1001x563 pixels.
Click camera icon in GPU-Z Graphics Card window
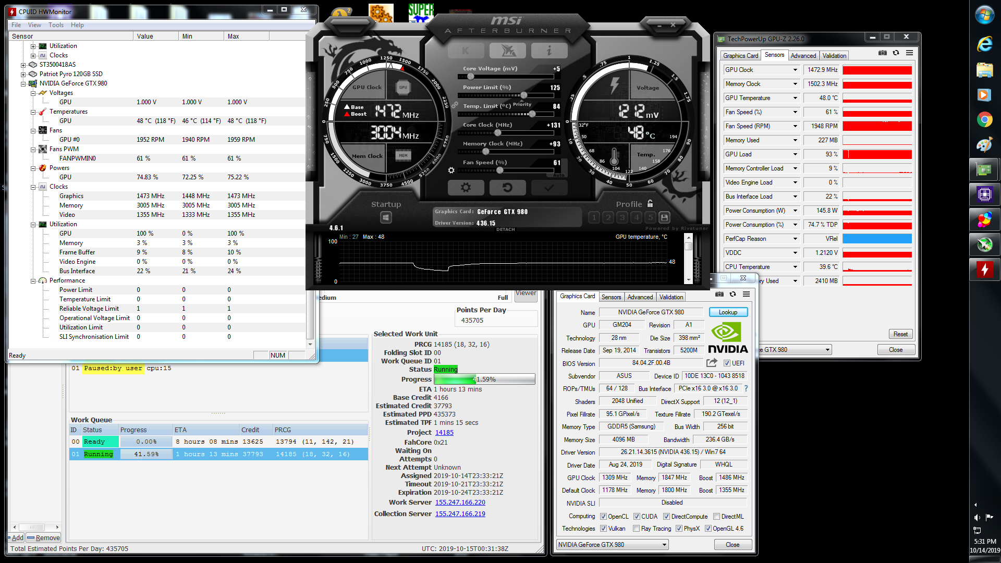(x=719, y=294)
